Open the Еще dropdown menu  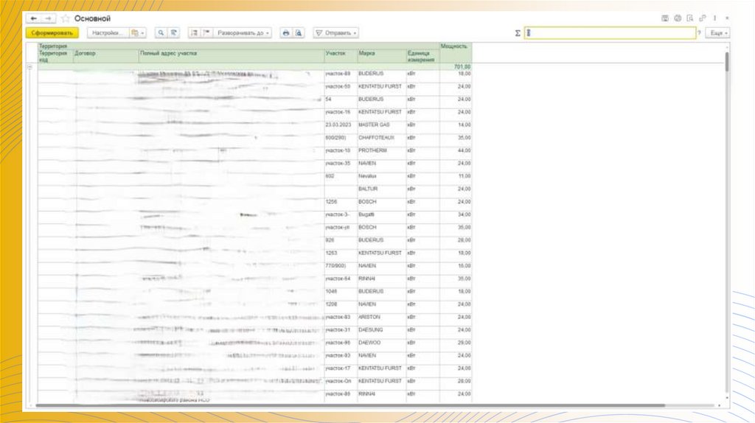pyautogui.click(x=717, y=32)
